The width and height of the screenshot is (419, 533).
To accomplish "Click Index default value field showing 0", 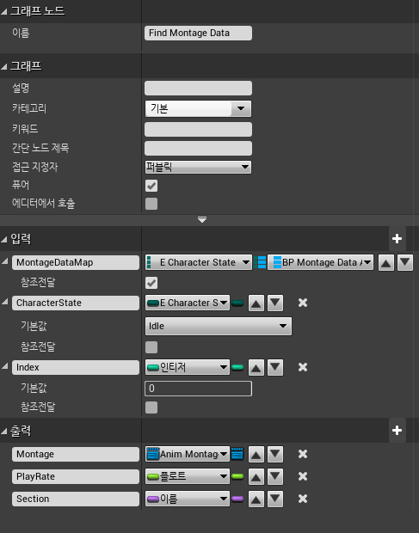I will tap(198, 389).
